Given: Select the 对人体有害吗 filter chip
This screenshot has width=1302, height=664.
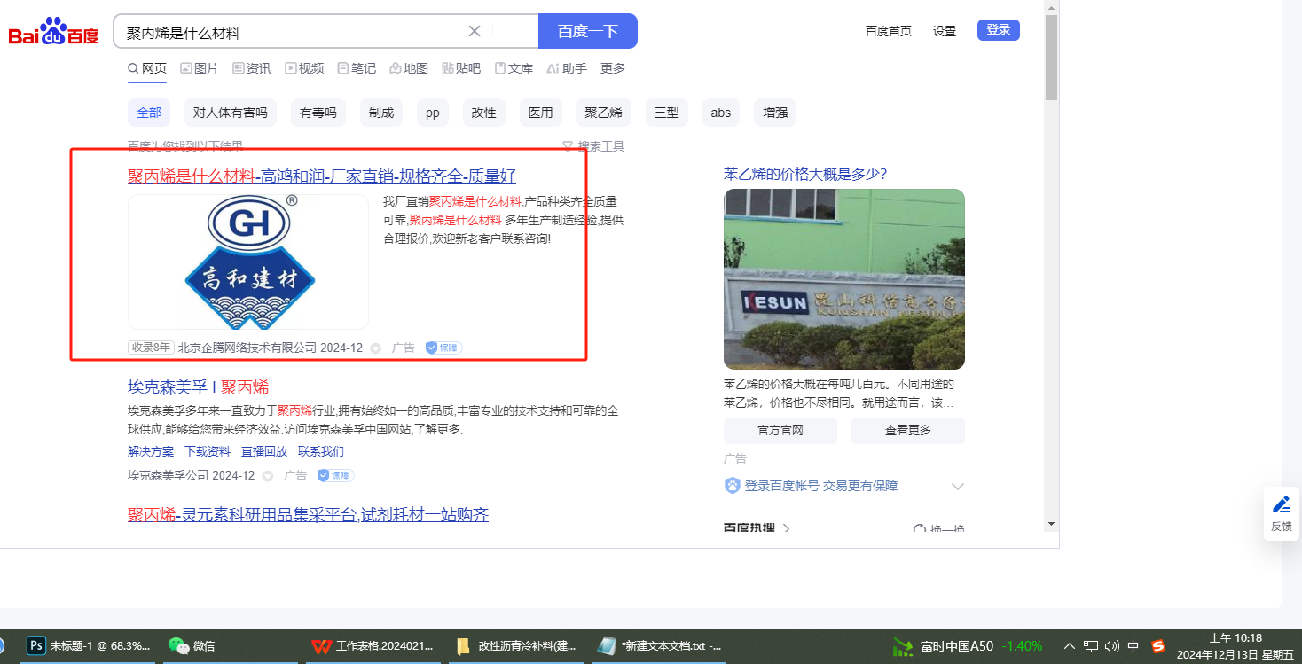Looking at the screenshot, I should (x=230, y=113).
